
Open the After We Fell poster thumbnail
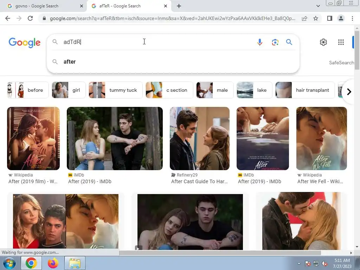[x=321, y=139]
